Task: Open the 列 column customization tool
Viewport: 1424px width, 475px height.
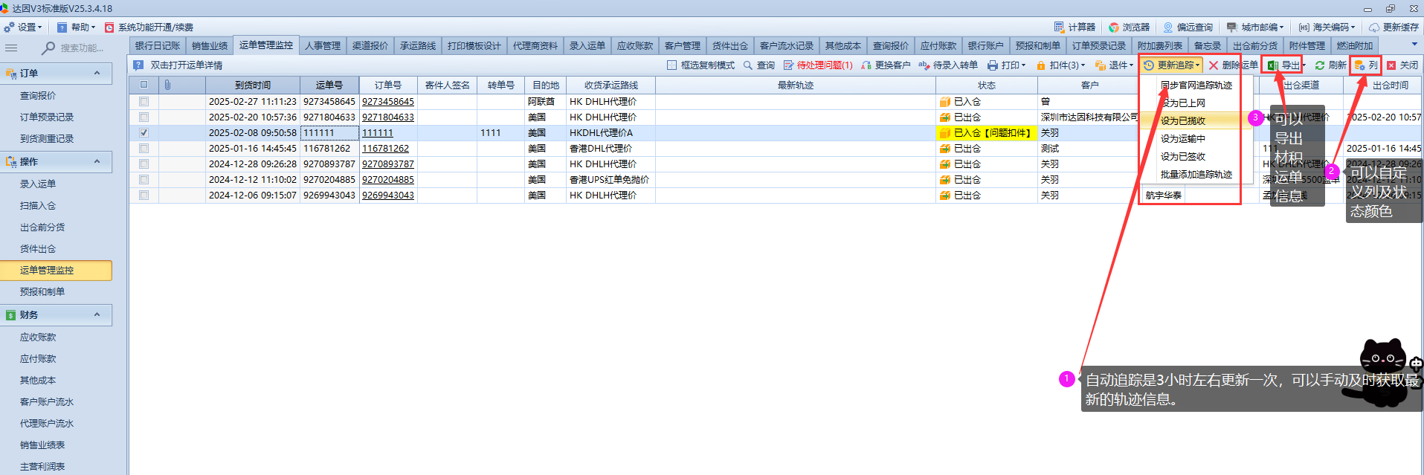Action: (1366, 65)
